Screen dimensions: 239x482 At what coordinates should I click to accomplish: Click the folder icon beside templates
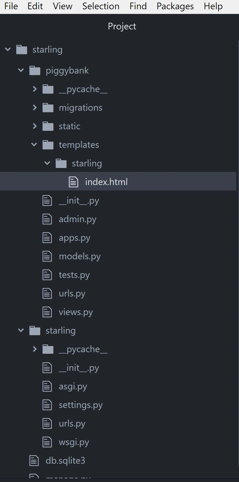[48, 145]
